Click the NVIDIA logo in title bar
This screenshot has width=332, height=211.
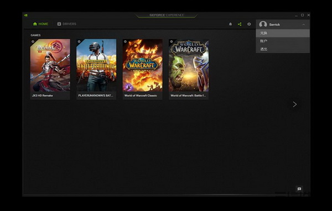tap(25, 15)
